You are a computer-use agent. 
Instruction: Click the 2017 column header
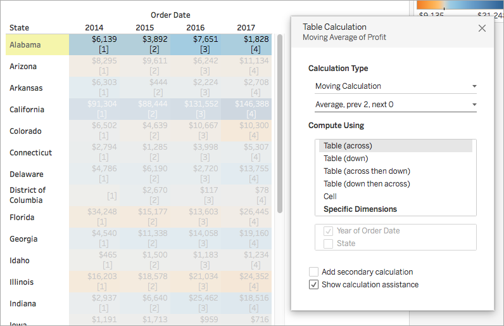[x=246, y=28]
